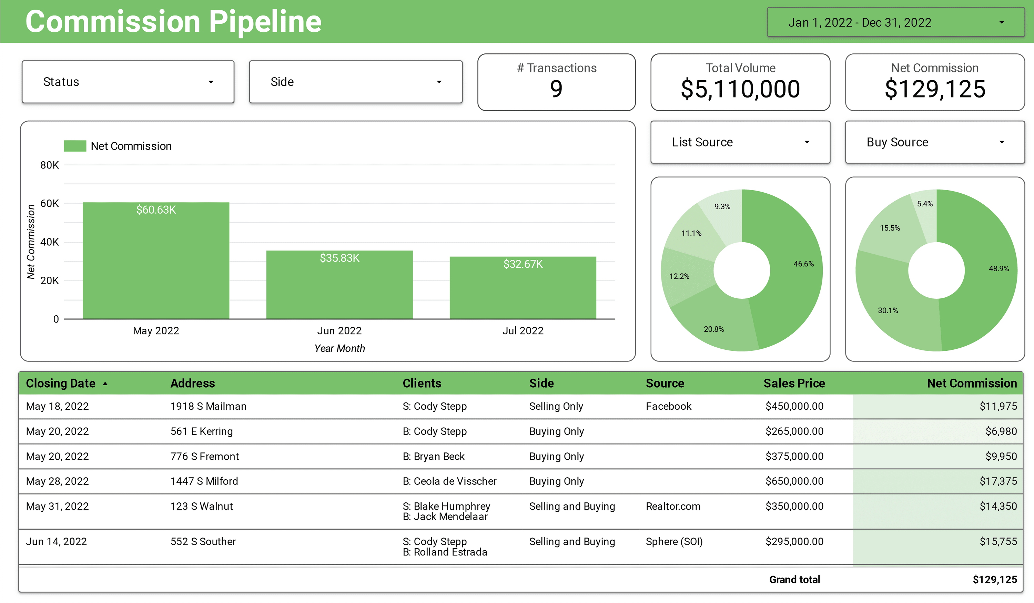Click the Net Commission legend swatch
Image resolution: width=1034 pixels, height=603 pixels.
[x=74, y=146]
